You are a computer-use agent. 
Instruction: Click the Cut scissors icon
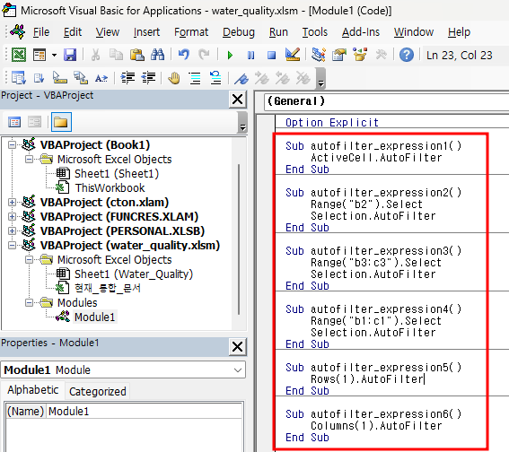pos(95,55)
